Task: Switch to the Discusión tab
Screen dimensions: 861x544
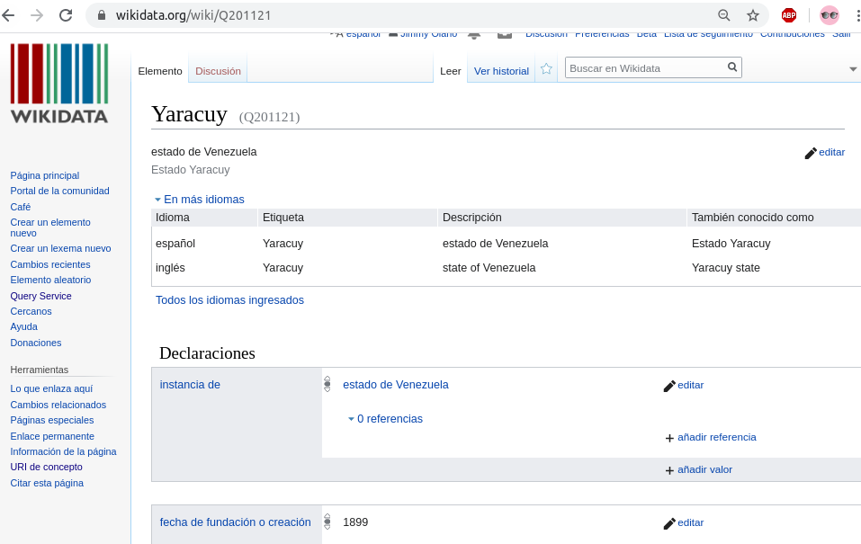Action: tap(218, 71)
